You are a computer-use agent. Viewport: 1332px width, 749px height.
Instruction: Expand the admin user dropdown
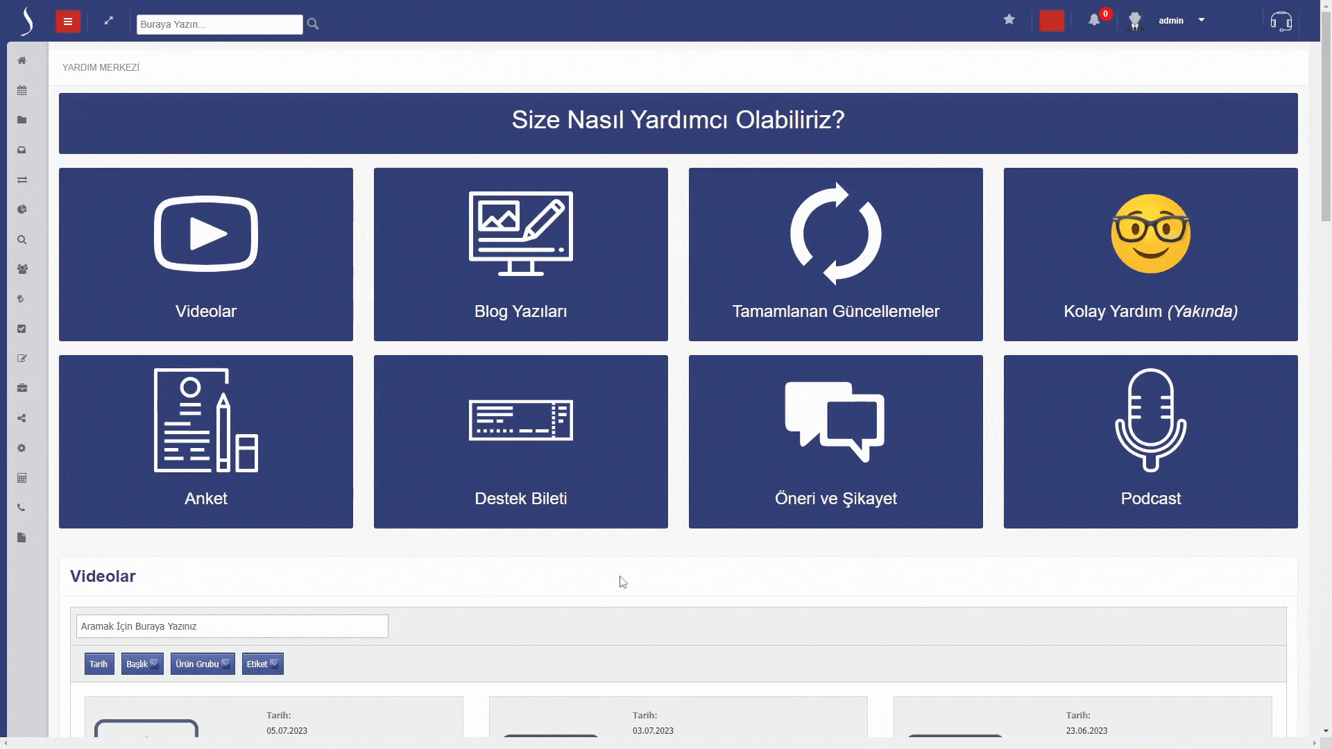point(1201,20)
